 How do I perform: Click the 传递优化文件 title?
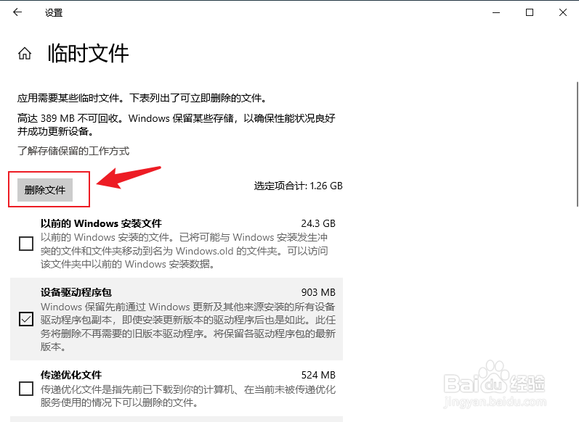pyautogui.click(x=71, y=375)
